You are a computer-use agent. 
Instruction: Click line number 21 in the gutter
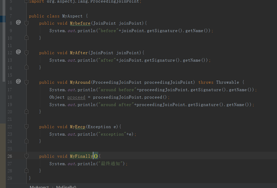click(x=10, y=119)
